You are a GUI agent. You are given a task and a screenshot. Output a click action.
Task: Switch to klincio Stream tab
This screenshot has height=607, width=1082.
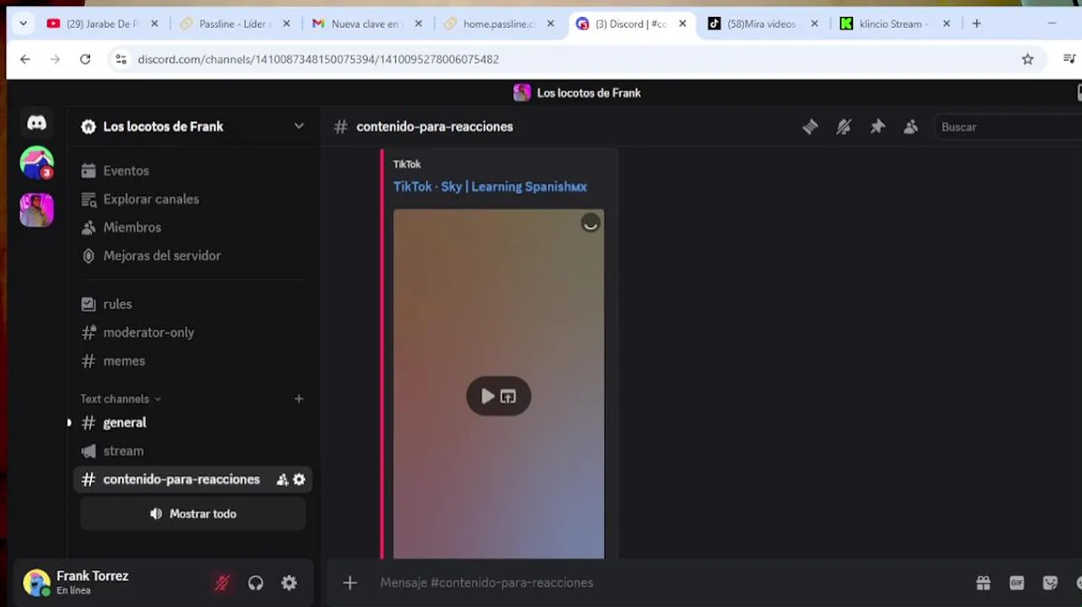(895, 24)
